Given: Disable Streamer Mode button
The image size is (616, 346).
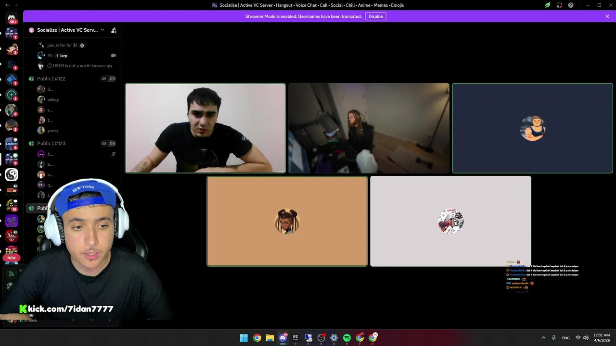Looking at the screenshot, I should [375, 16].
